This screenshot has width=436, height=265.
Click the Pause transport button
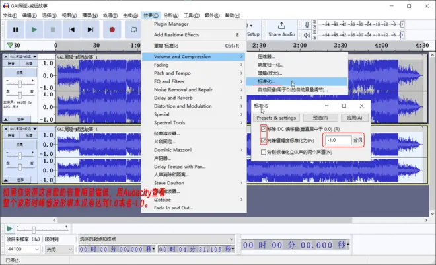click(16, 30)
